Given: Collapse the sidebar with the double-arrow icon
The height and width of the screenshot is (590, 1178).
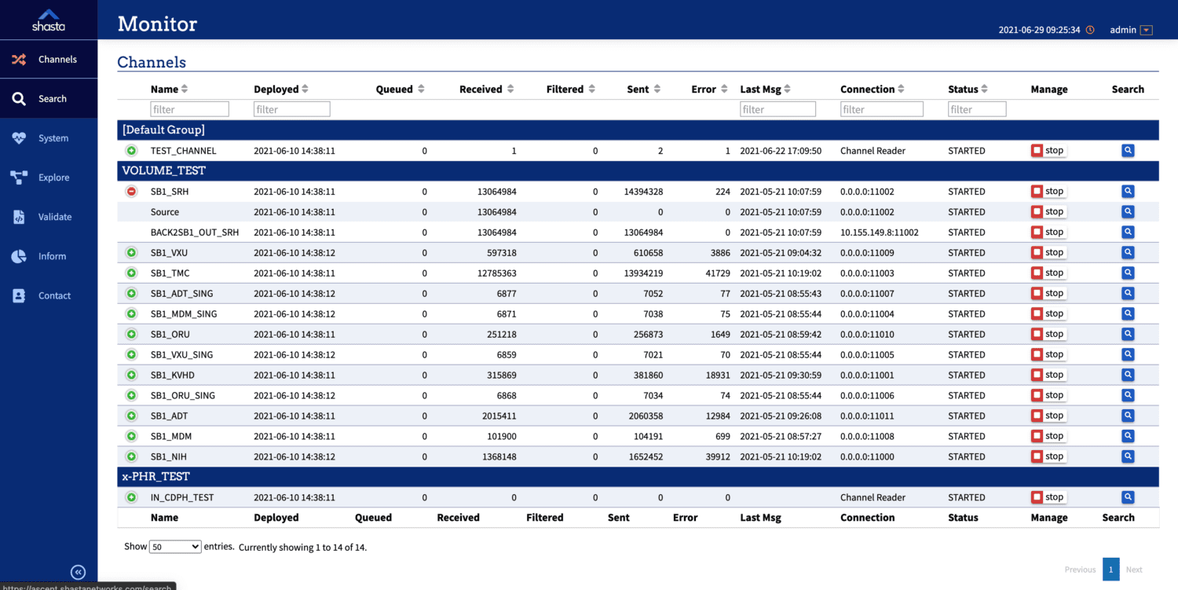Looking at the screenshot, I should [x=78, y=572].
